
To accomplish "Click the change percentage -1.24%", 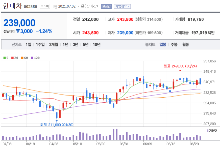I will [x=44, y=31].
